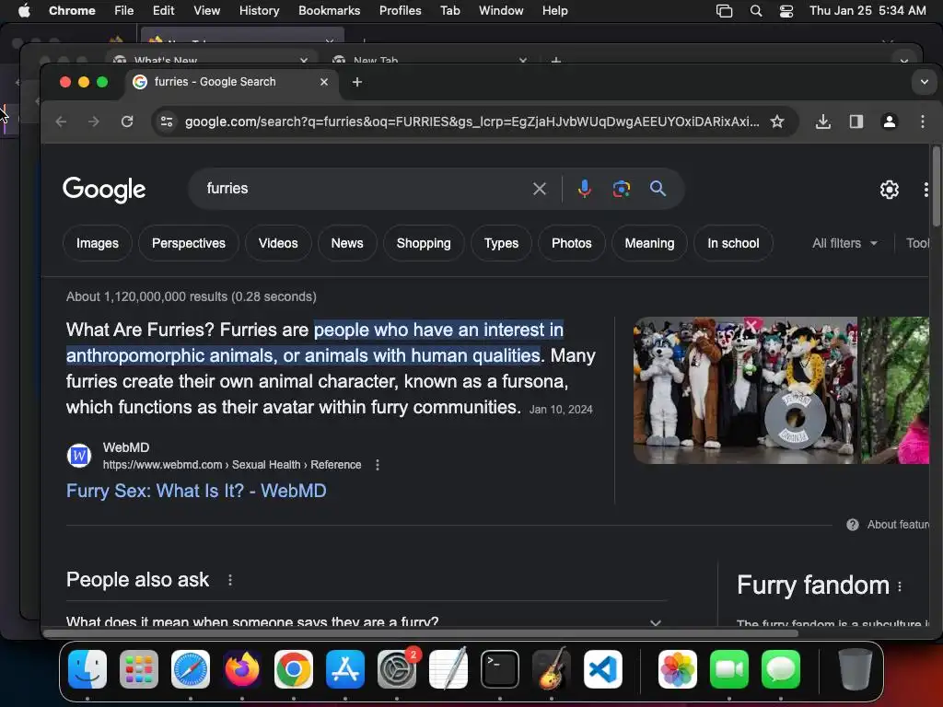Open tab search dropdown arrow

click(925, 82)
